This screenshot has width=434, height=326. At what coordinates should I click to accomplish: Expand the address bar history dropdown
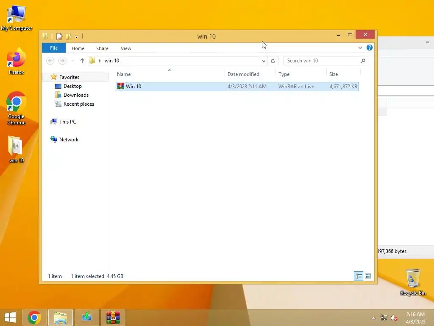pyautogui.click(x=264, y=61)
